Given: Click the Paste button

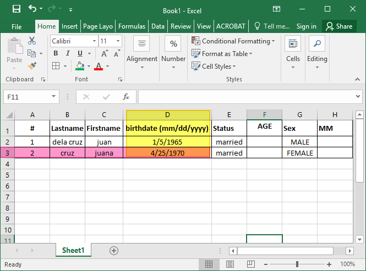Looking at the screenshot, I should (14, 53).
